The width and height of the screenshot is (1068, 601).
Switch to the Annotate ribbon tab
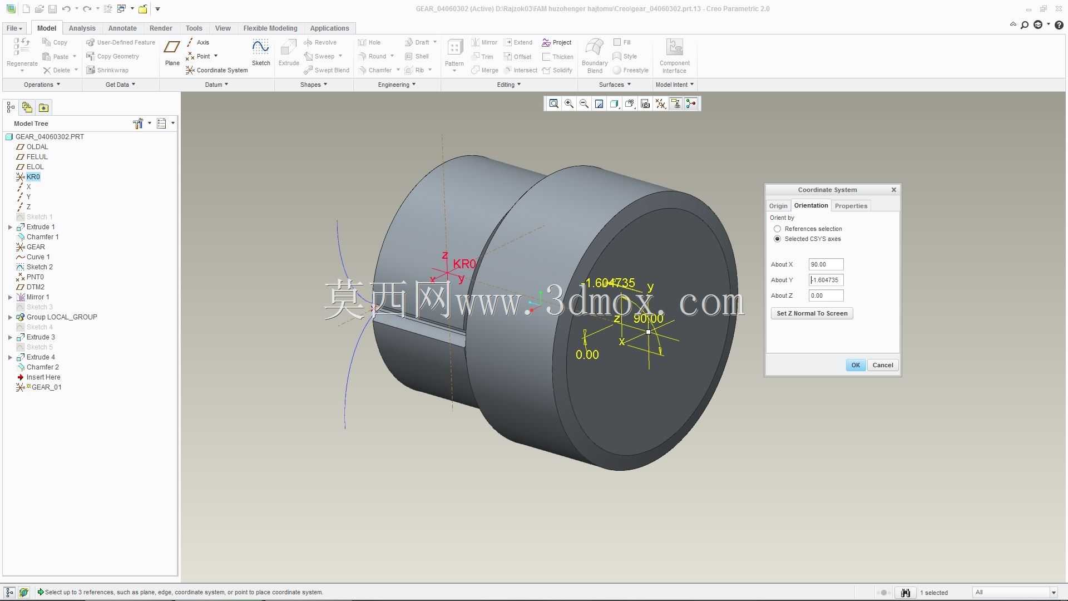coord(122,28)
